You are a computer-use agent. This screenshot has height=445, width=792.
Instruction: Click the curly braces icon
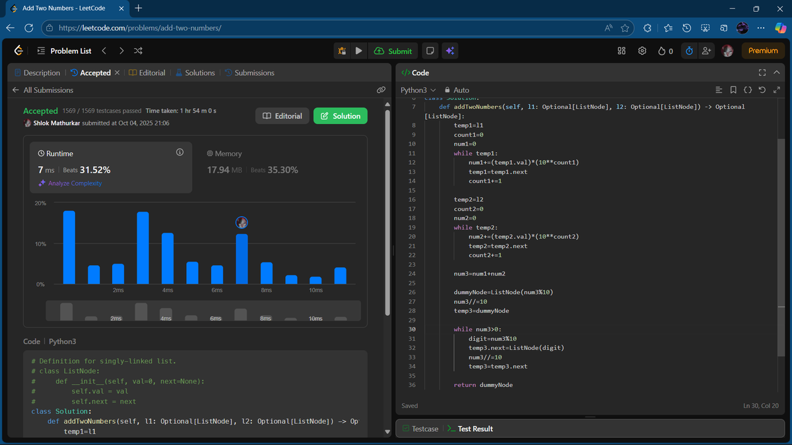[748, 90]
